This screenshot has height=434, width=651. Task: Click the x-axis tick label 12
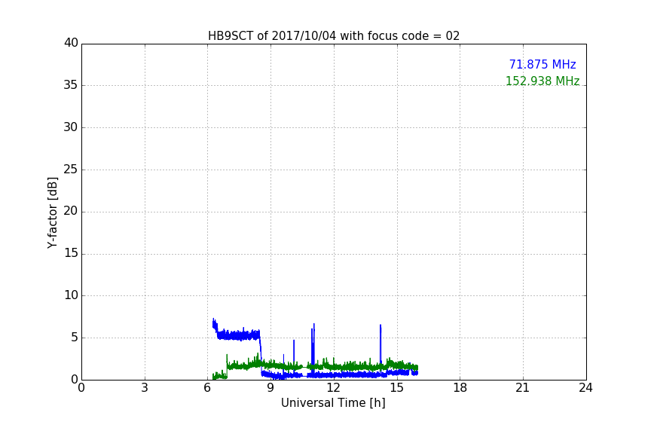coord(333,388)
